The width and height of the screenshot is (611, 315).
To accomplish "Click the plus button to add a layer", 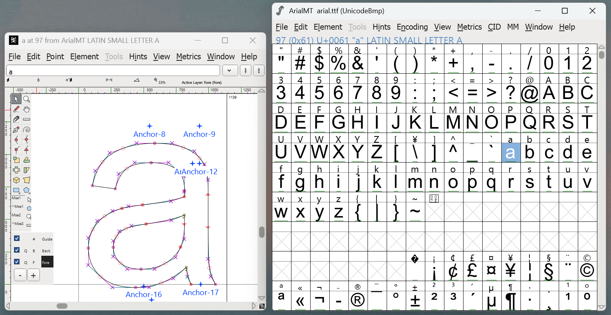I will pyautogui.click(x=33, y=275).
